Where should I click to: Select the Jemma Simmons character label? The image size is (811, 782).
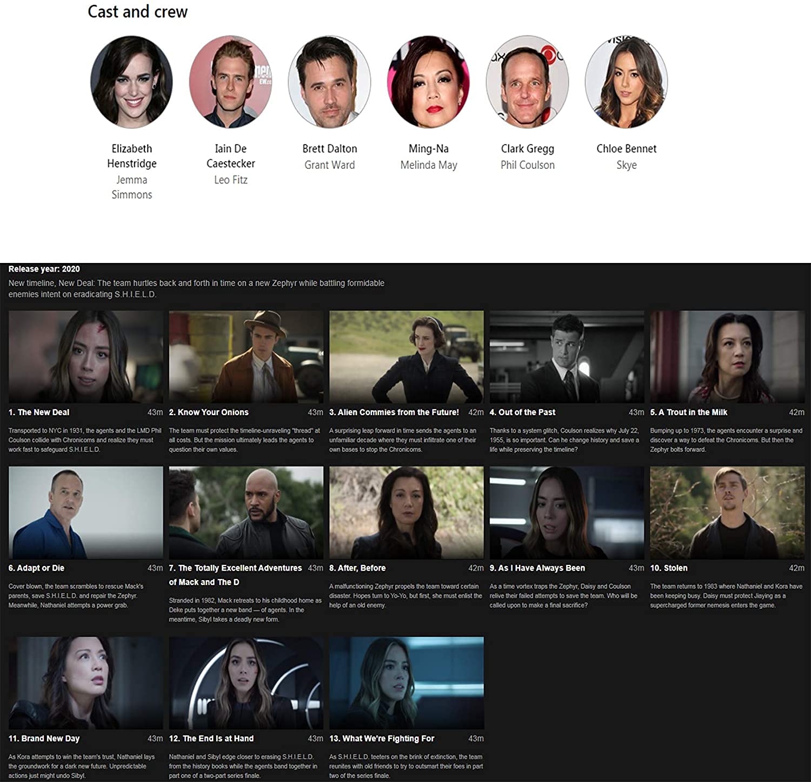[131, 187]
